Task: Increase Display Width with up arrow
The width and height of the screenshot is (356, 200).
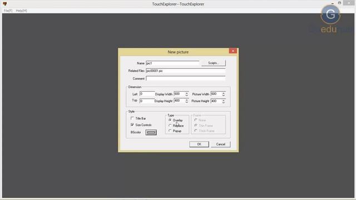Action: pyautogui.click(x=187, y=93)
